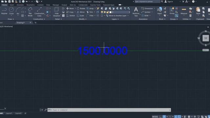
Task: Open the Construction Lines tool
Action: [39, 12]
